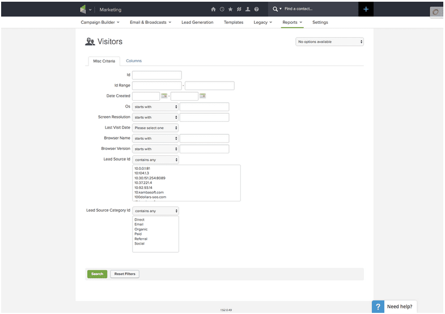Expand the Os operator dropdown
This screenshot has height=314, width=445.
[x=156, y=107]
